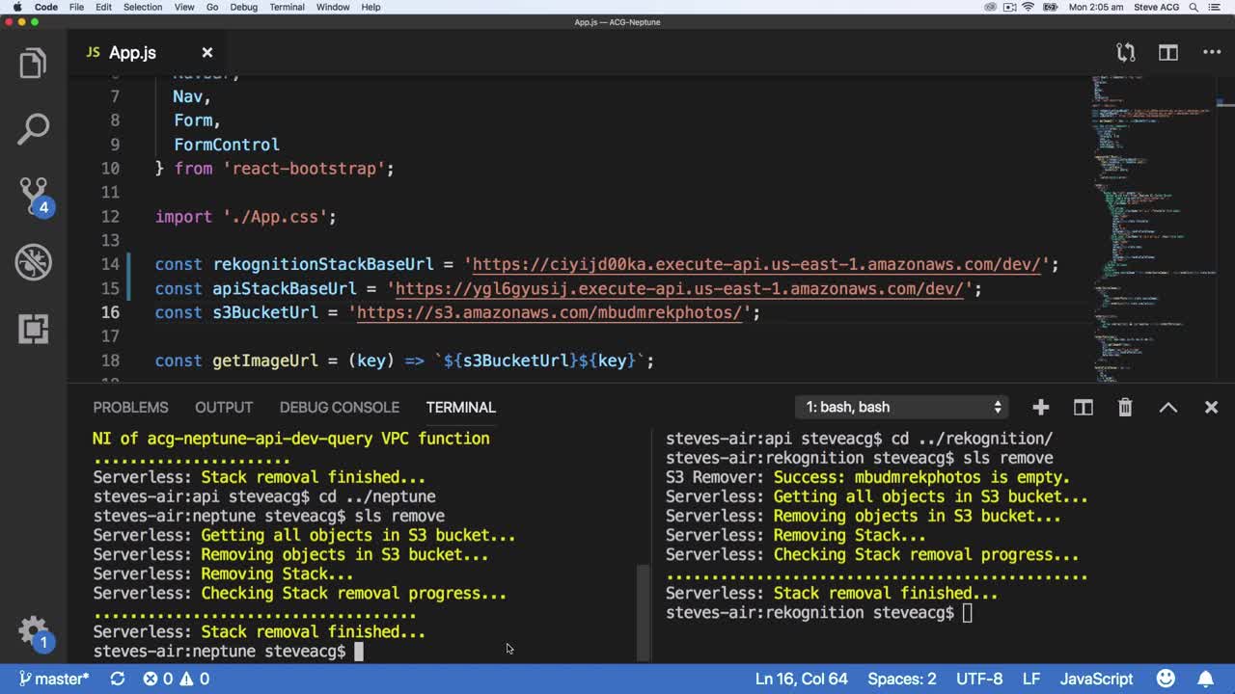The width and height of the screenshot is (1235, 694).
Task: Switch to the PROBLEMS panel tab
Action: (x=130, y=408)
